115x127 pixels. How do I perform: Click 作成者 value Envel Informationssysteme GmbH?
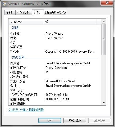[68, 63]
